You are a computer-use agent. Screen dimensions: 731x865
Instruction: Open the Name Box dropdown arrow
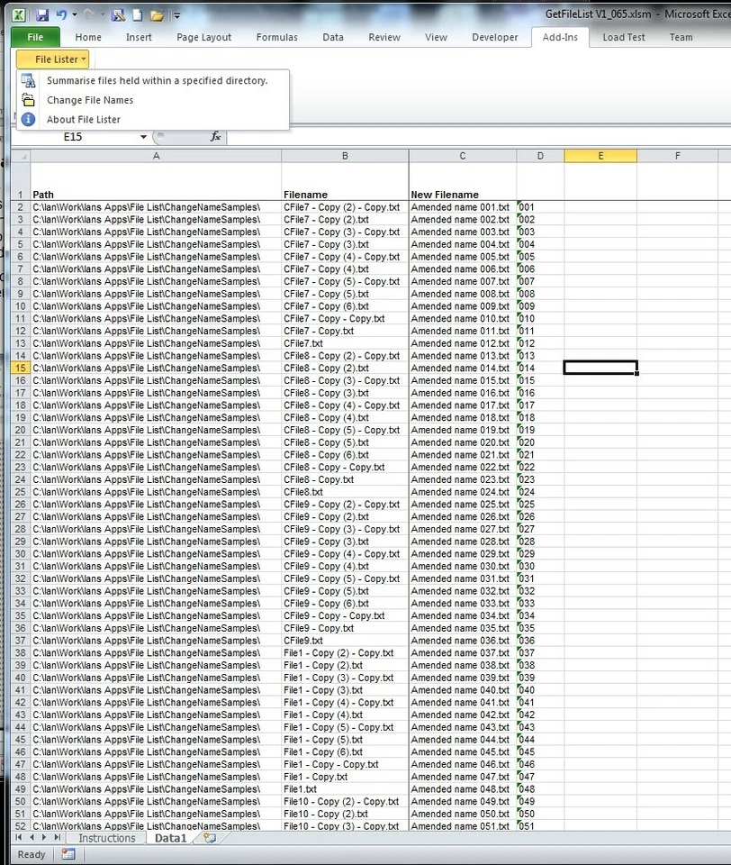tap(143, 137)
